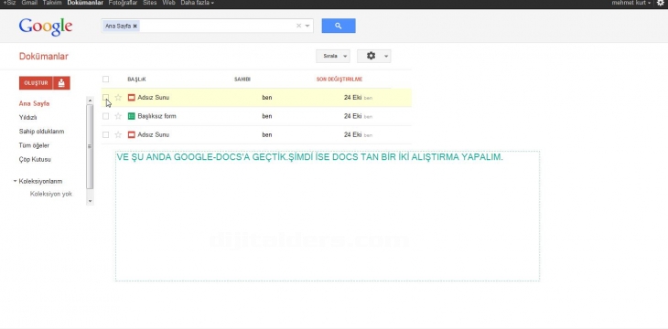Click the presentation icon of first Adsız Sunu
The width and height of the screenshot is (668, 329).
click(132, 98)
